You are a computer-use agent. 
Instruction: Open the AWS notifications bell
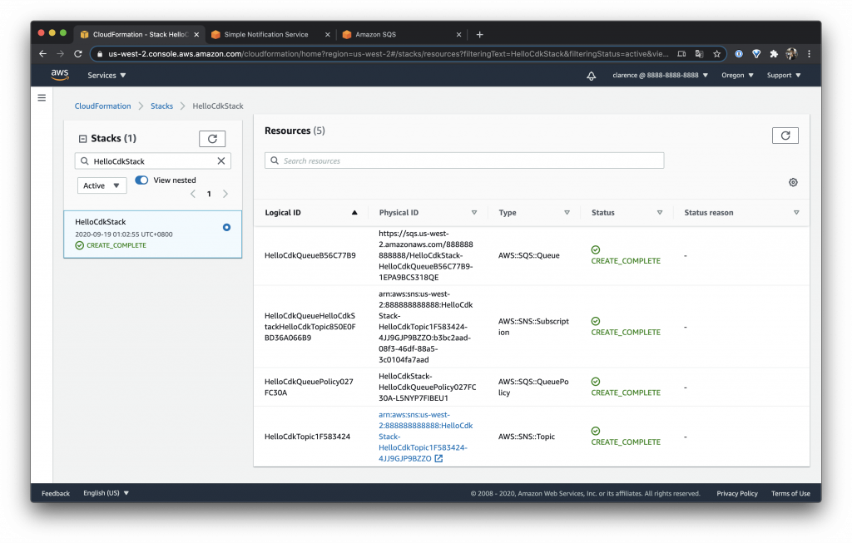coord(592,76)
